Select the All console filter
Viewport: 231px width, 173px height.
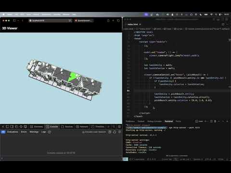tap(3, 132)
